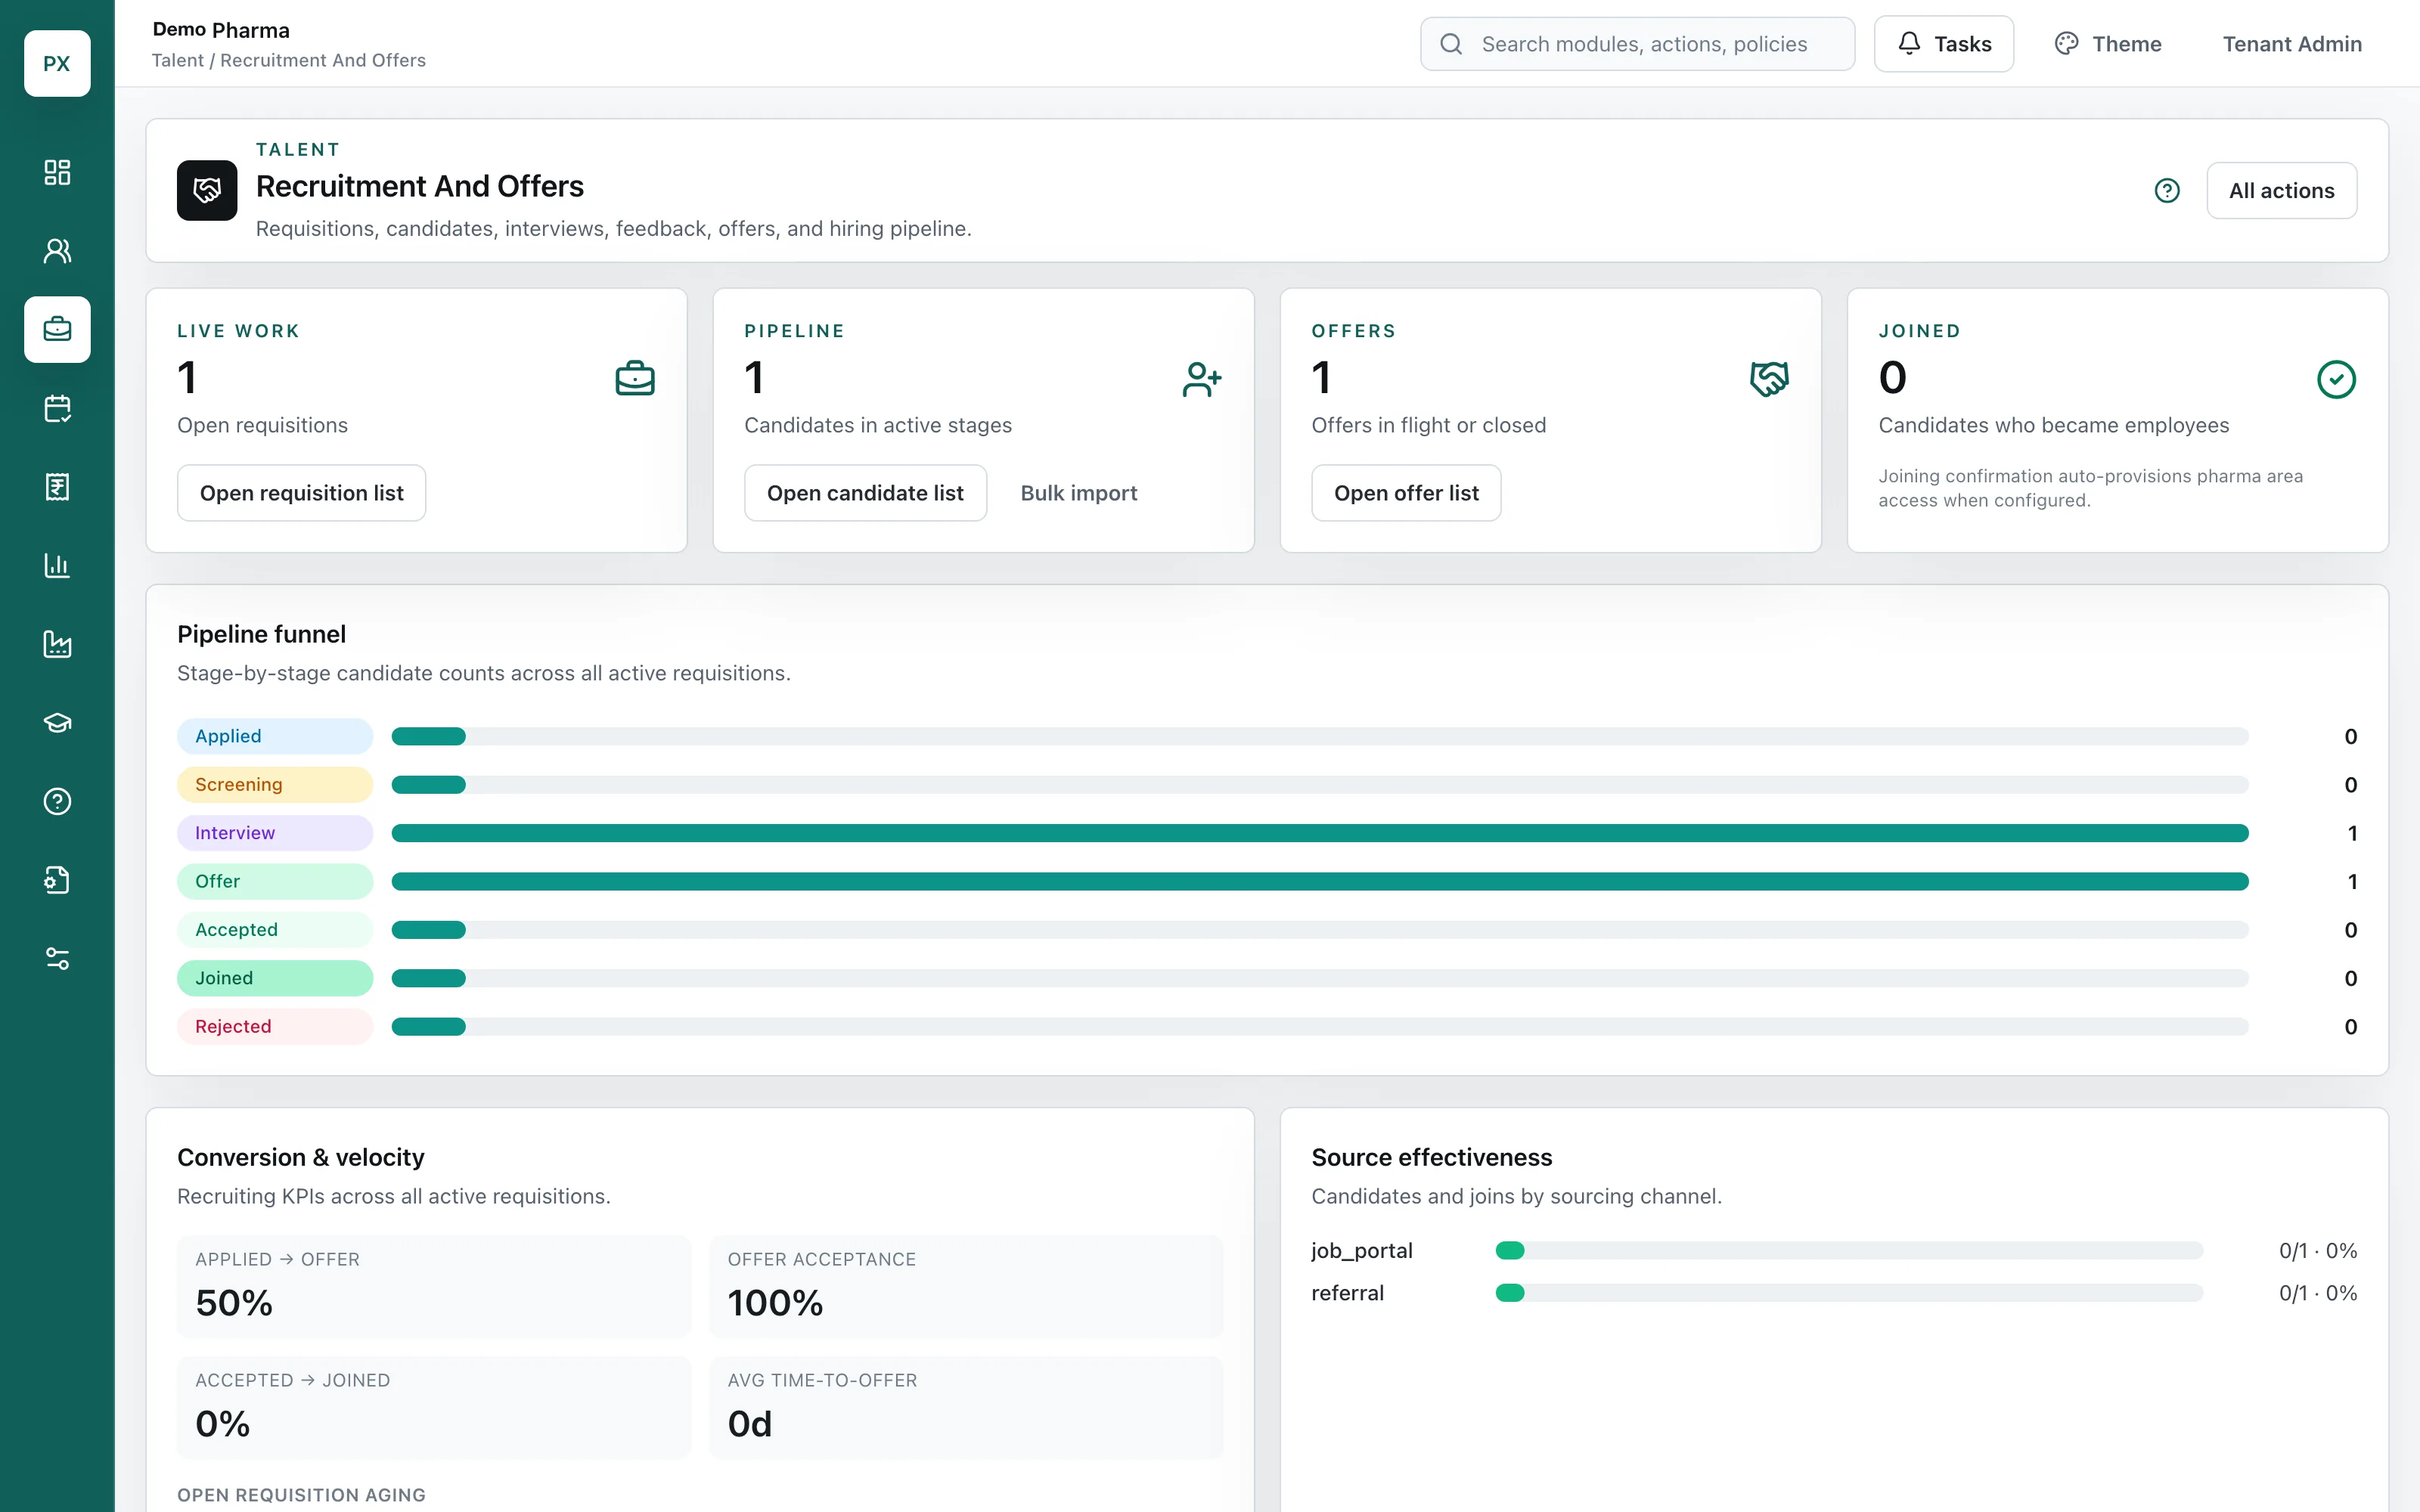Open the Tasks notifications button

click(1943, 44)
